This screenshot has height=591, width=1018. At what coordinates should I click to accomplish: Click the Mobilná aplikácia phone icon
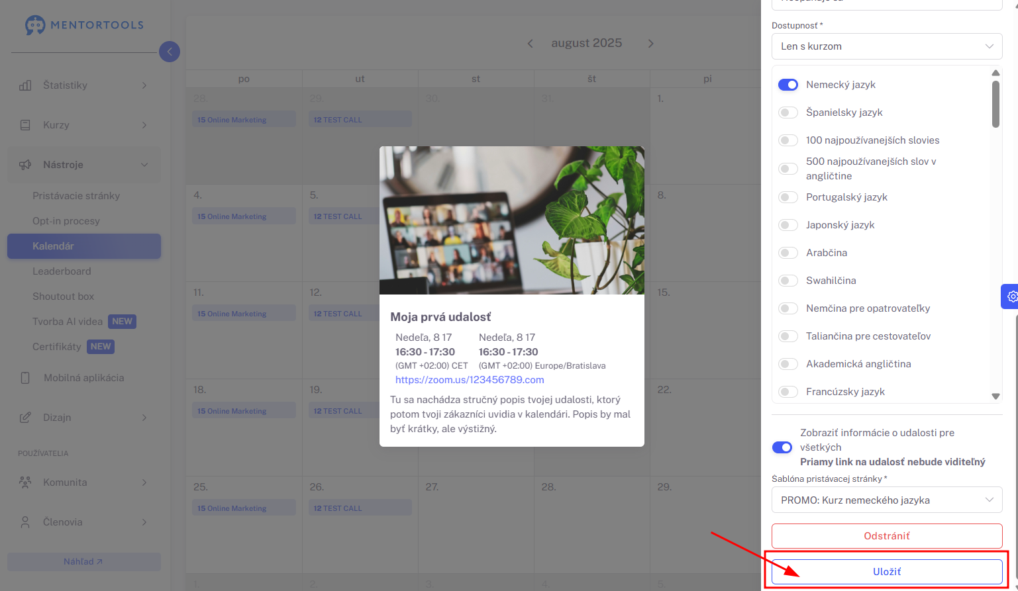25,378
